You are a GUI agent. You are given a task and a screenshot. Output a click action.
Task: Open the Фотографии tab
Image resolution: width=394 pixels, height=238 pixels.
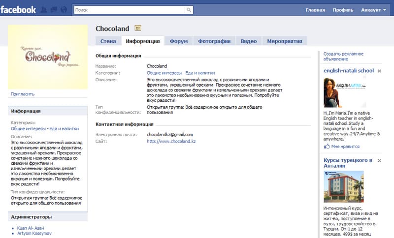coord(214,41)
